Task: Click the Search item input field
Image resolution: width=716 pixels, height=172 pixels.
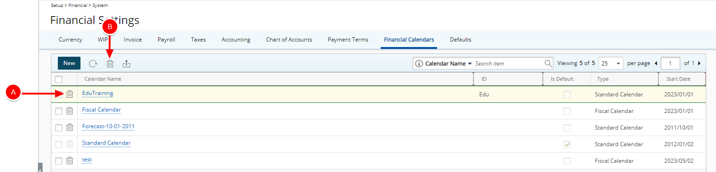Action: coord(508,63)
